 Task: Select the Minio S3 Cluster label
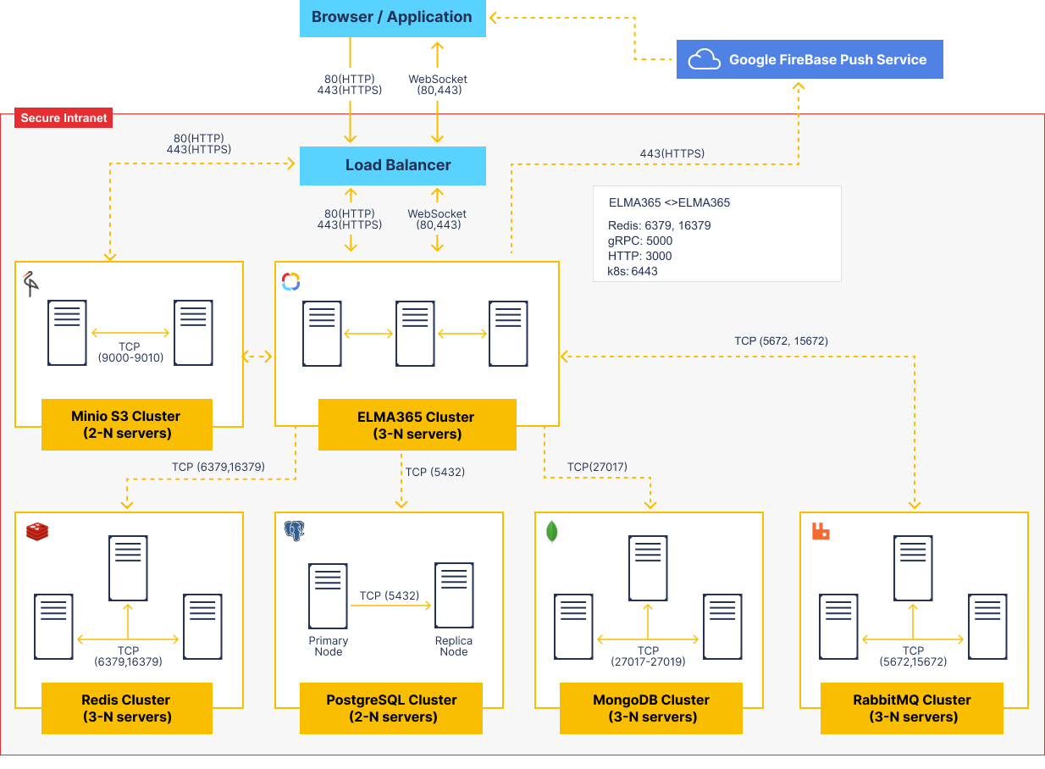point(127,425)
